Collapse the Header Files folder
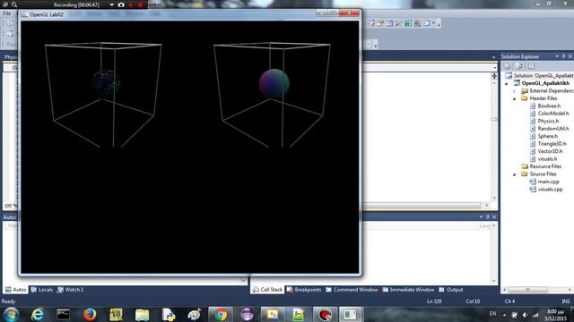574x322 pixels. (514, 98)
